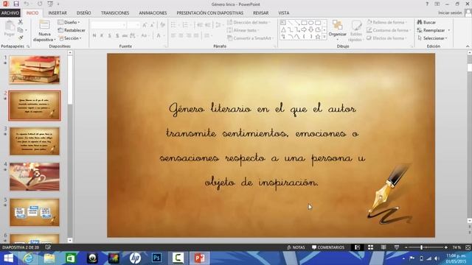Customize quick access toolbar dropdown
The image size is (472, 265).
[x=58, y=4]
